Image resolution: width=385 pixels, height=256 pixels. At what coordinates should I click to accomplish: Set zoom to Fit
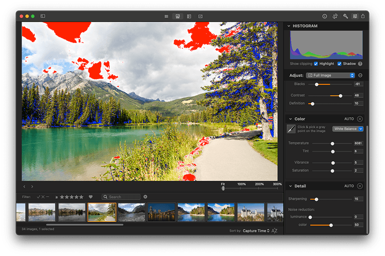tap(223, 184)
